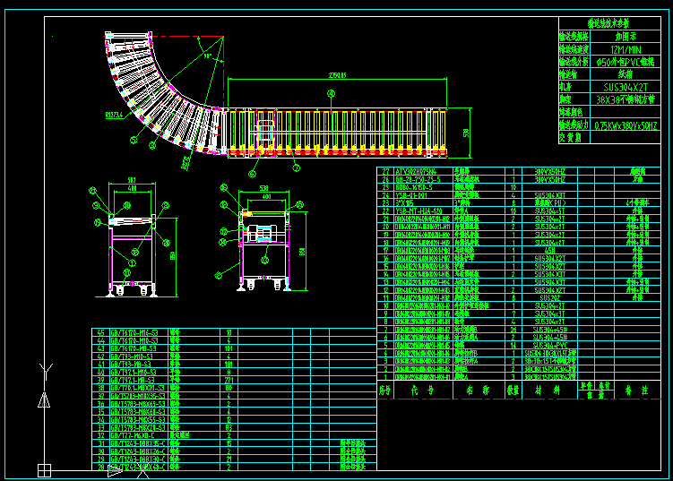Select the φ50 PVC roller material value
This screenshot has width=673, height=481.
pyautogui.click(x=626, y=62)
